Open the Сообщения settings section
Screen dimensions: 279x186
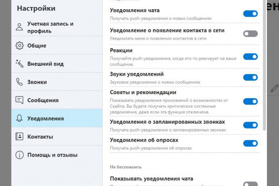[x=57, y=100]
